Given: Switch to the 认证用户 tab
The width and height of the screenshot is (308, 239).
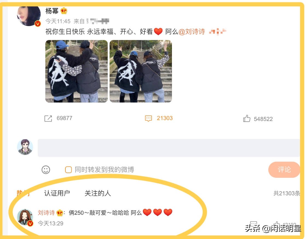Looking at the screenshot, I should point(57,193).
